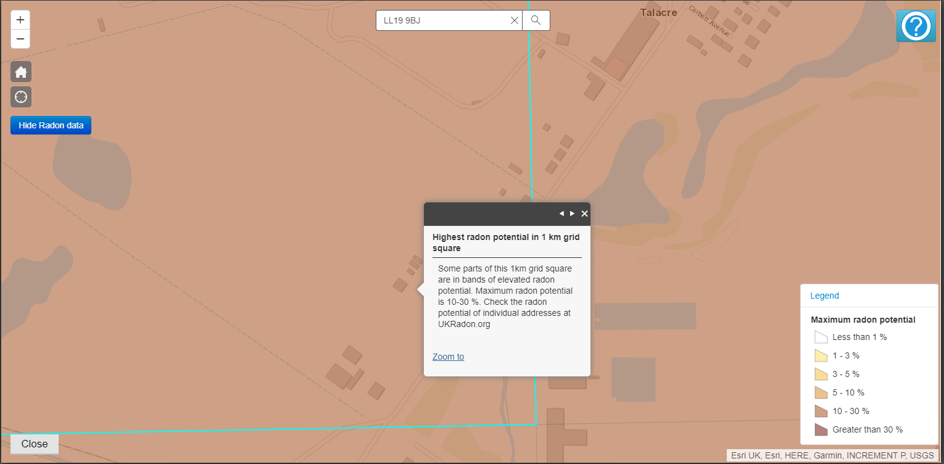944x464 pixels.
Task: Clear the postcode search with X
Action: 514,20
